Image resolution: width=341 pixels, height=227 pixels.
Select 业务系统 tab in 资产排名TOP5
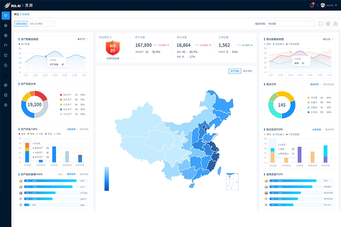click(x=71, y=129)
